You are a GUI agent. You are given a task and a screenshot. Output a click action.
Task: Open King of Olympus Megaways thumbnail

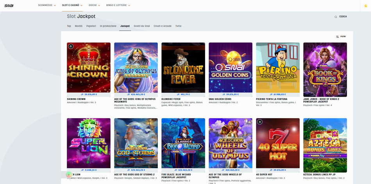coord(136,67)
